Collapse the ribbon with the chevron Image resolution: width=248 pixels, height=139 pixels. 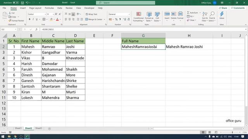246,25
